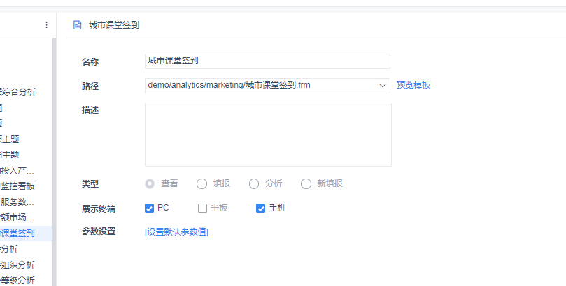Image resolution: width=566 pixels, height=286 pixels.
Task: Open the three-dot sidebar options menu
Action: click(x=46, y=25)
